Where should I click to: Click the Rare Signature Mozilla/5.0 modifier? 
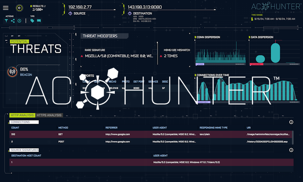119,56
